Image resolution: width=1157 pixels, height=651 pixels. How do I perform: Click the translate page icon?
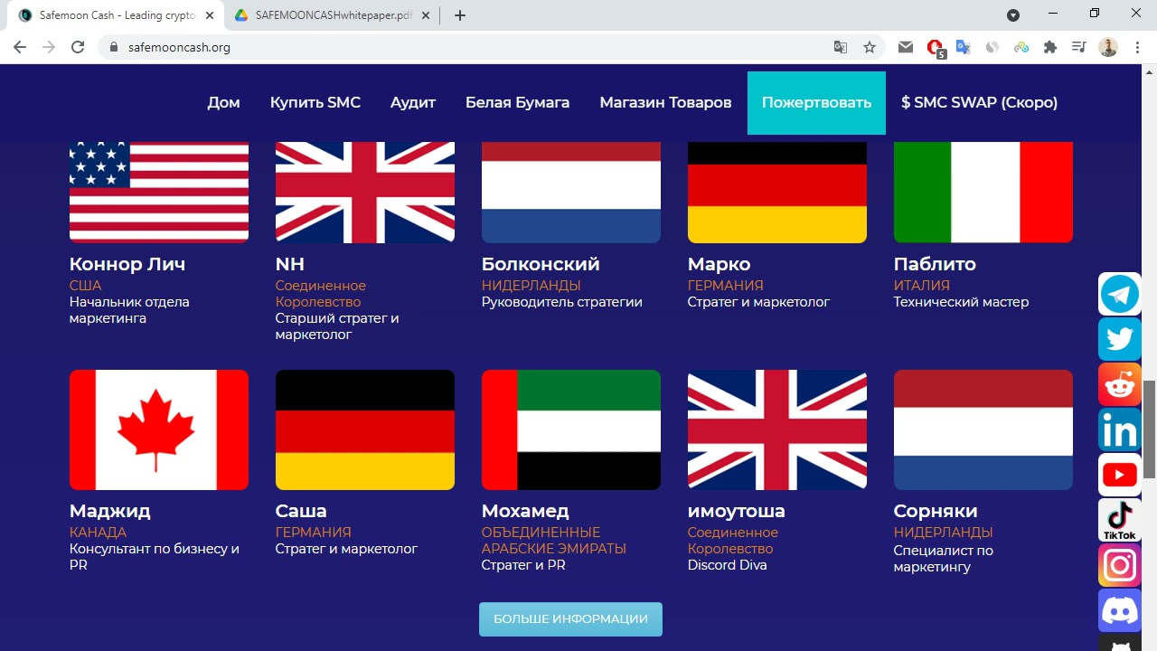[x=841, y=47]
